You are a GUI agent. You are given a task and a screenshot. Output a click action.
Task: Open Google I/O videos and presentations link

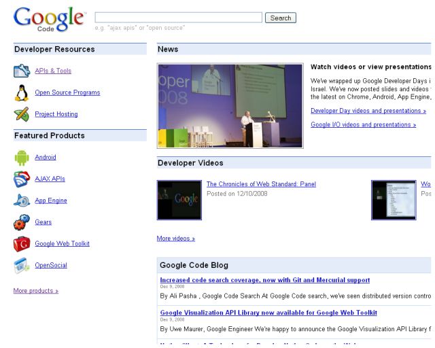click(364, 124)
